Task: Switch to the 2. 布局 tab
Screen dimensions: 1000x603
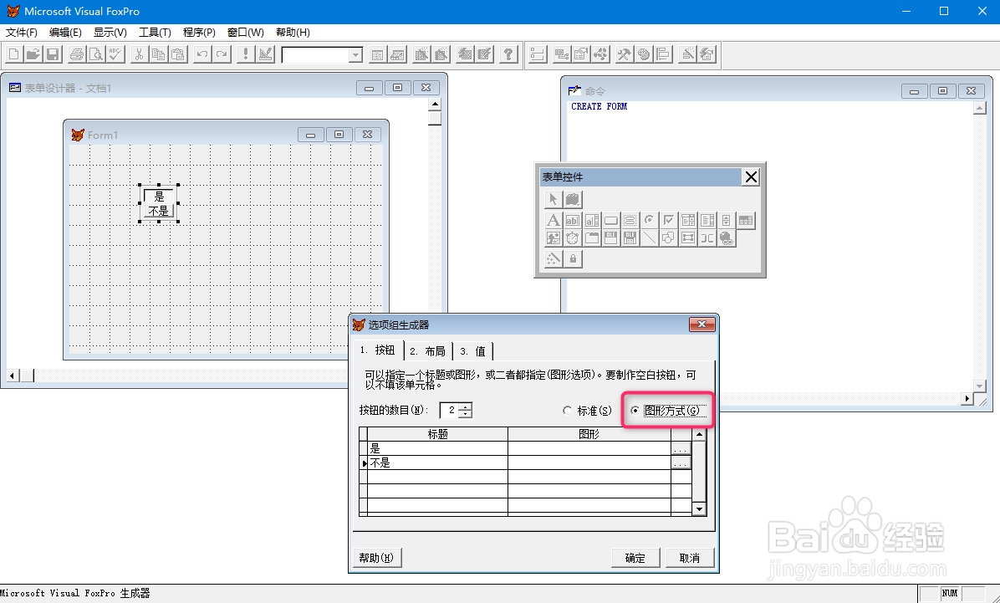Action: pyautogui.click(x=428, y=351)
